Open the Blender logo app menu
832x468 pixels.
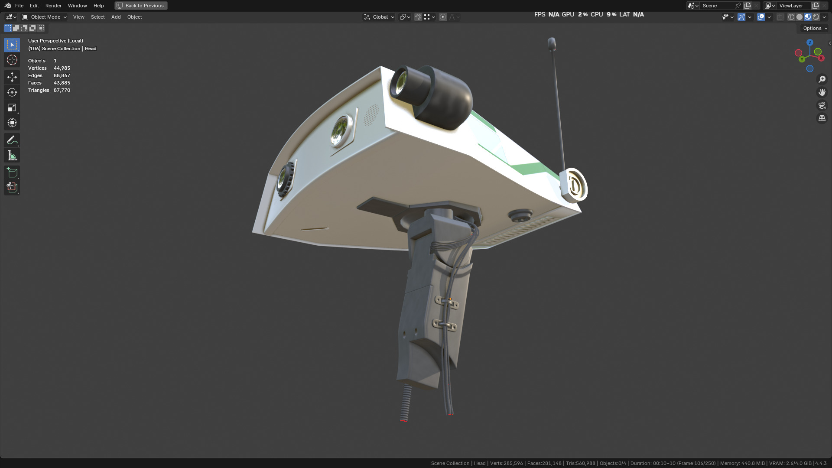(x=8, y=6)
